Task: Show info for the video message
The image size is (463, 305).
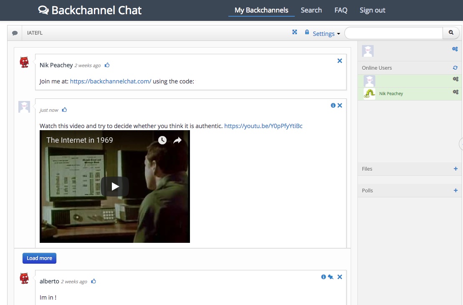Action: 333,105
